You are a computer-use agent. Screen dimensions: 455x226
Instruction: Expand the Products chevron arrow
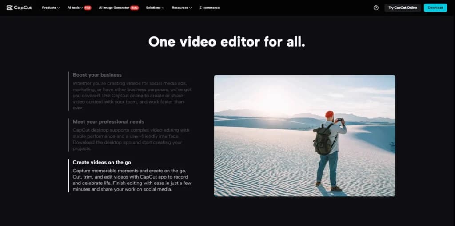[59, 8]
